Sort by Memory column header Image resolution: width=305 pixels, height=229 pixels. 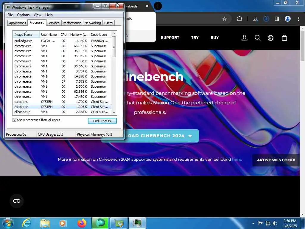tap(79, 35)
